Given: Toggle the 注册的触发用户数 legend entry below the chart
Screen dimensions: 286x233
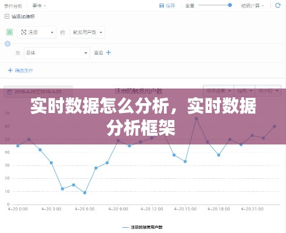Looking at the screenshot, I should pos(142,227).
